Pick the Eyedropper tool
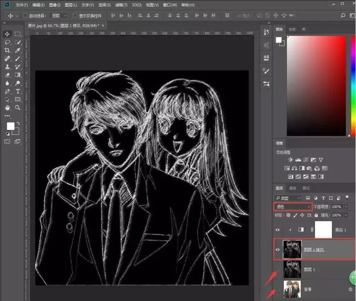356x301 pixels. click(18, 50)
